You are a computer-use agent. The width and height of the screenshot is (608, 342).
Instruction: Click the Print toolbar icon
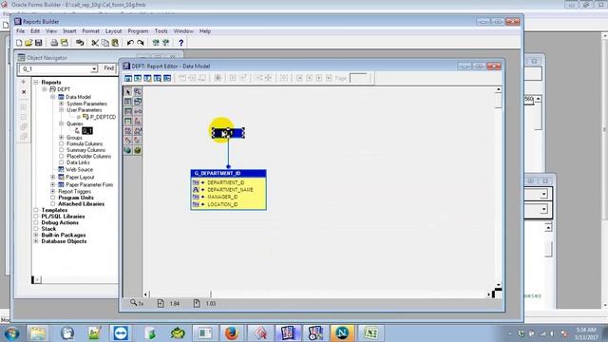tap(54, 43)
